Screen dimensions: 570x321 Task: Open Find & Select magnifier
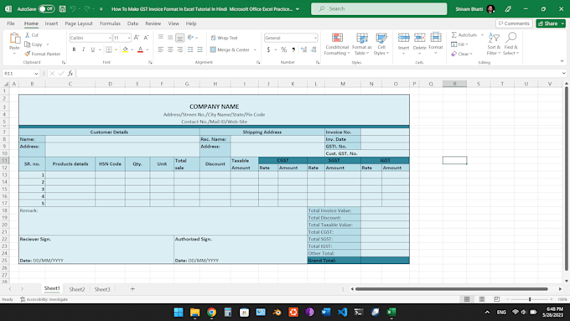click(510, 44)
